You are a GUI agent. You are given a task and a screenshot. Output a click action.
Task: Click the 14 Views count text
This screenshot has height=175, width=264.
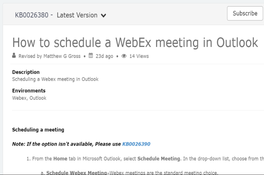pyautogui.click(x=139, y=56)
